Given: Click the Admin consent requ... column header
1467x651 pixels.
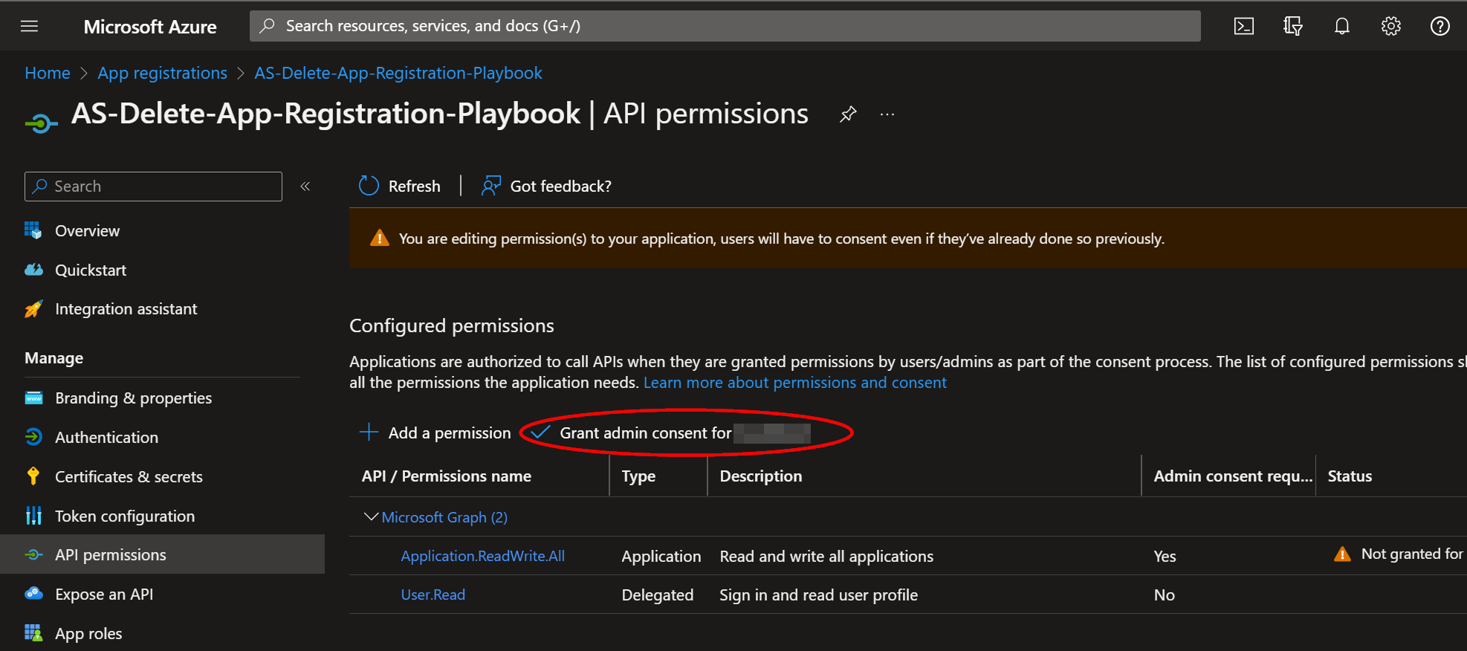Looking at the screenshot, I should tap(1233, 476).
